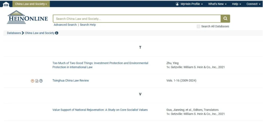
Task: Open the Connect dropdown menu
Action: click(x=253, y=4)
